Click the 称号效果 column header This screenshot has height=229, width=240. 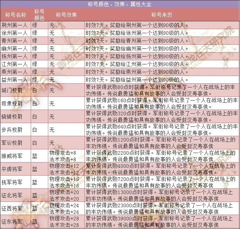point(66,15)
